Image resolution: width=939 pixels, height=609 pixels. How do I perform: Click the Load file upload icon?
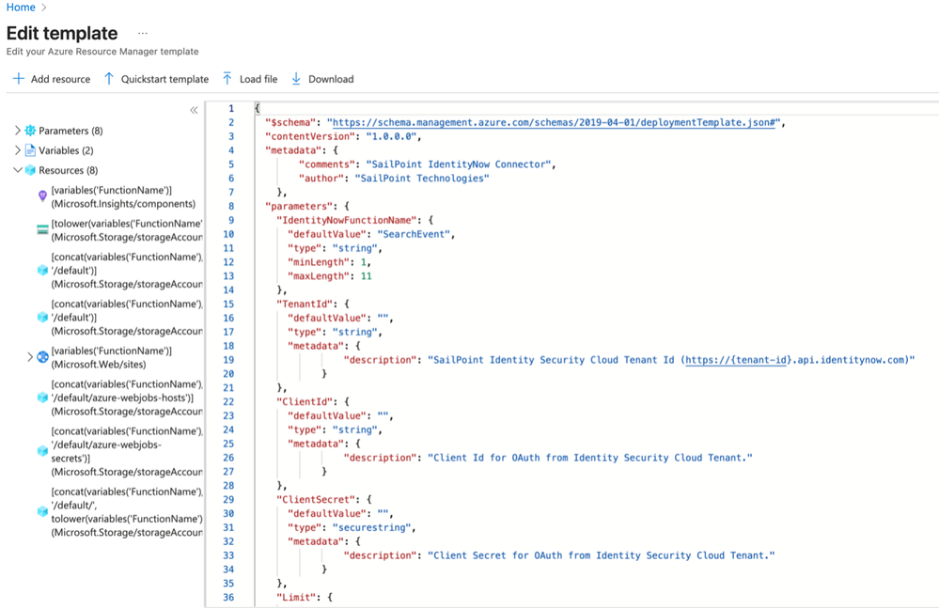(x=227, y=78)
